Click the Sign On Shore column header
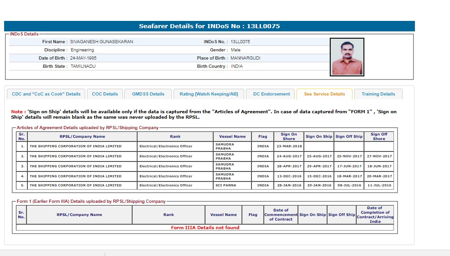Image resolution: width=450 pixels, height=256 pixels. pyautogui.click(x=289, y=136)
